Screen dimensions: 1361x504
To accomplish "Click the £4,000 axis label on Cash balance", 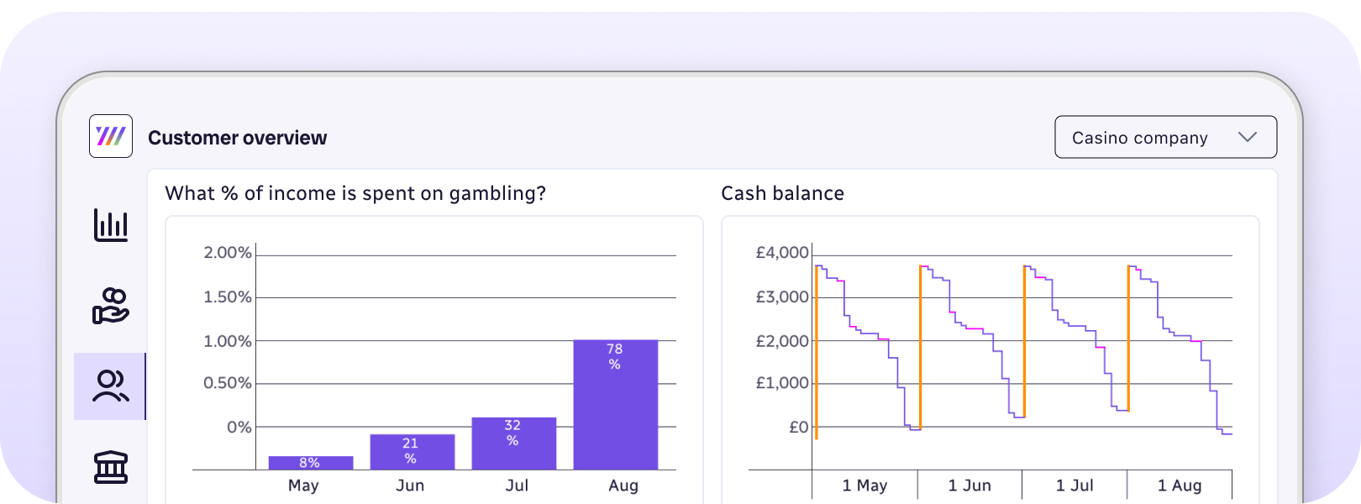I will pos(782,253).
